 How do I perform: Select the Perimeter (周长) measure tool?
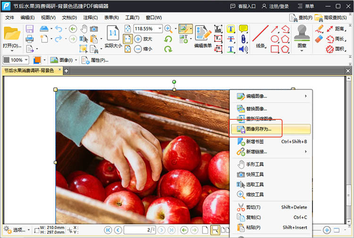point(337,39)
